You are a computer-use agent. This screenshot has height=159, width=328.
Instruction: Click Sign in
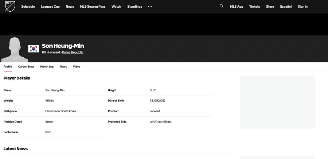coord(302,7)
